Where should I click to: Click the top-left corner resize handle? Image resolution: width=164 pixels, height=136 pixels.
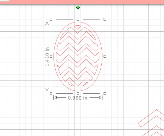(51, 19)
